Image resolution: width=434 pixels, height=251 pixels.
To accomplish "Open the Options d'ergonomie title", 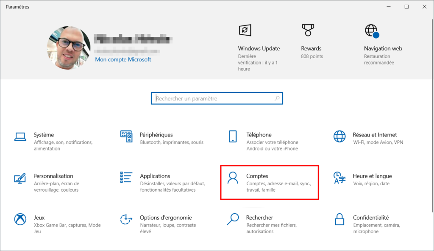I will (166, 218).
